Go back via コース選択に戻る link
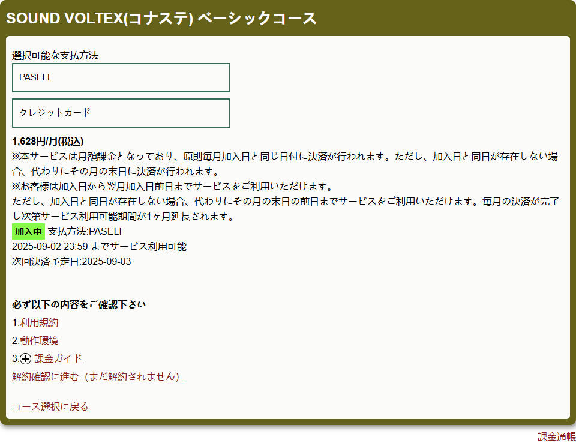 [50, 406]
